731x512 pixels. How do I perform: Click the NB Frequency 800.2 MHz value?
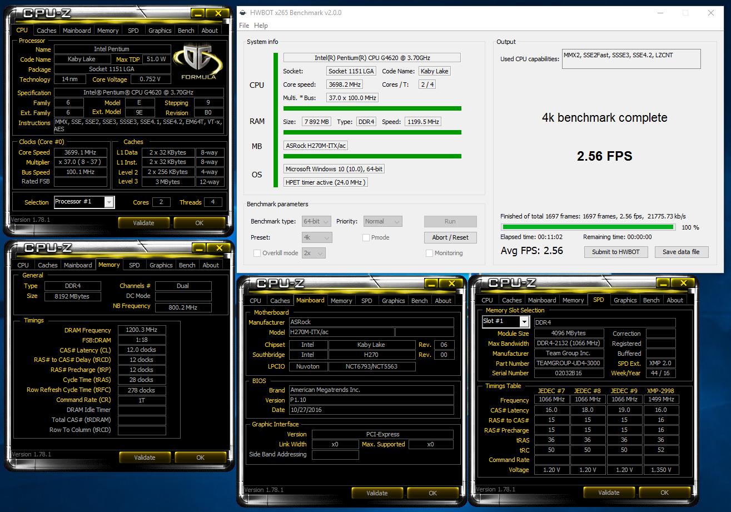[x=183, y=307]
